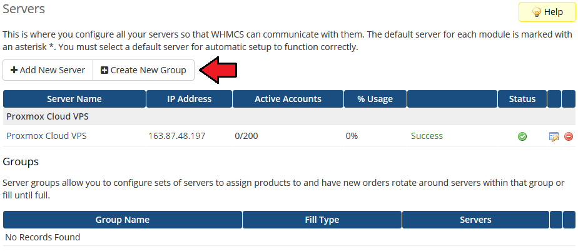Click the IP address 163.87.48.197
578x251 pixels.
click(x=176, y=136)
